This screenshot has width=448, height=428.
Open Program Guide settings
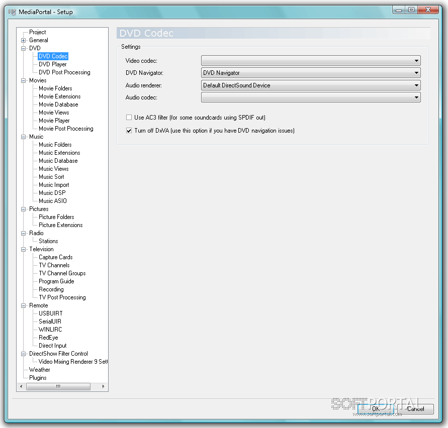click(x=56, y=281)
